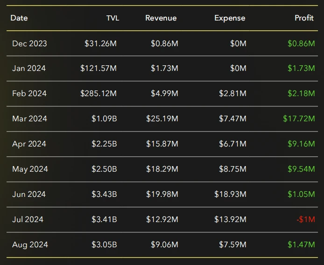Select the Dec 2023 row date
324x265 pixels.
click(29, 43)
